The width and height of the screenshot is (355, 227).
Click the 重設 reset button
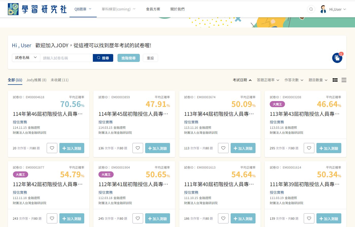click(x=150, y=58)
